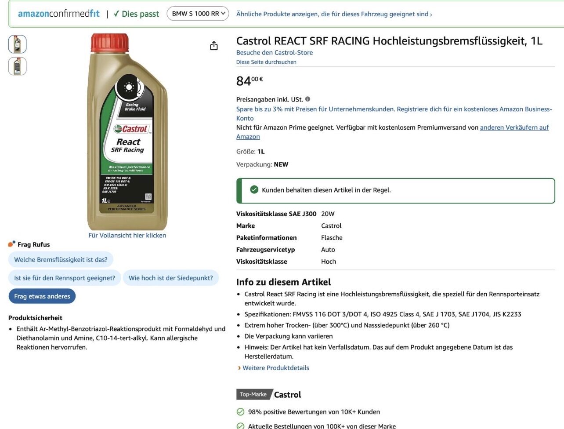The width and height of the screenshot is (564, 429).
Task: Click checkmark icon beside Aktuelle Bestellungen
Action: [240, 426]
